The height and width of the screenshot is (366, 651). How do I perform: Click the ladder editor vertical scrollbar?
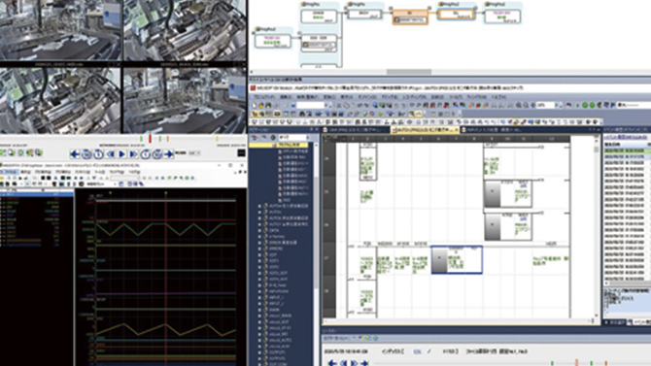point(596,228)
